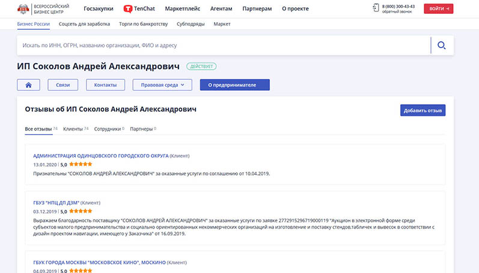
Task: Select the Партнеры reviews tab
Action: [141, 129]
